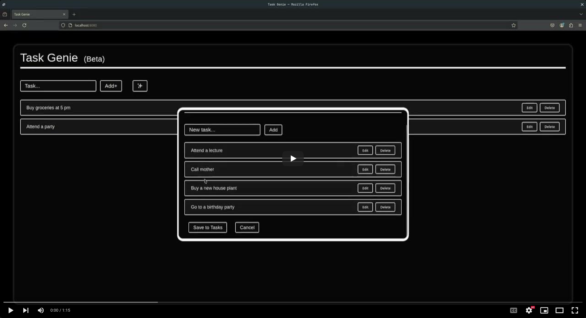The image size is (586, 318).
Task: Open a new browser tab
Action: coord(74,14)
